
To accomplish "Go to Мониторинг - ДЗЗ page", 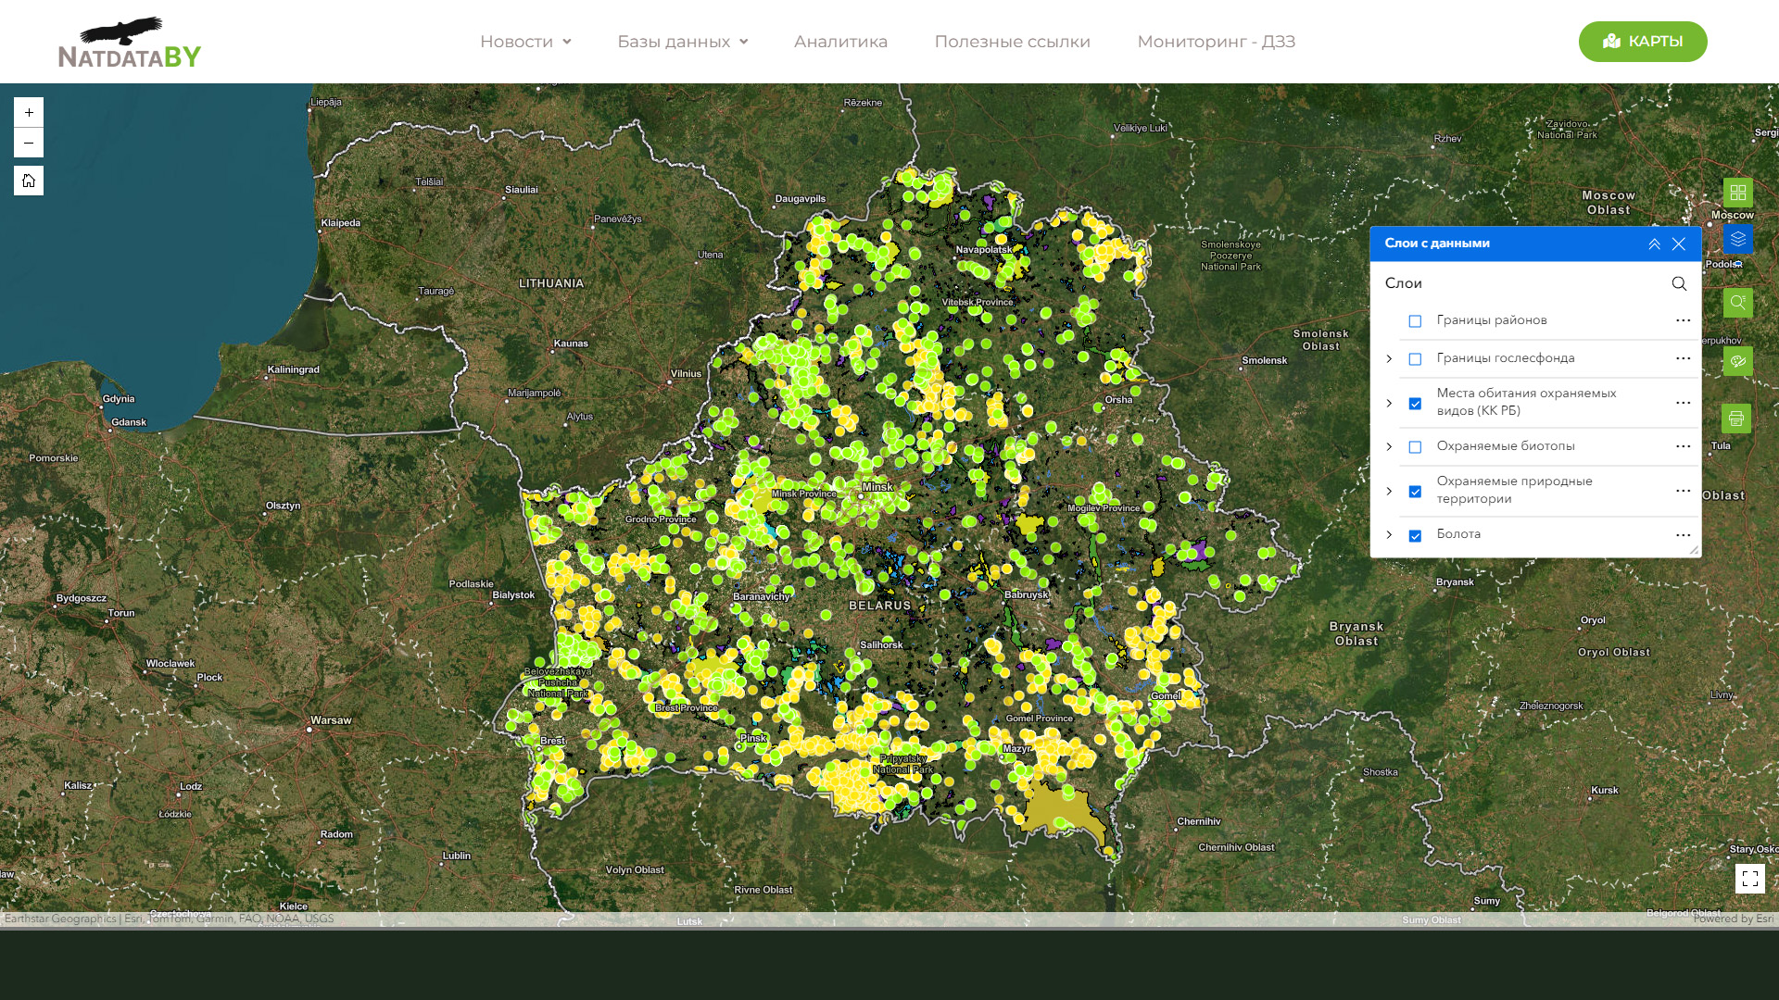I will coord(1216,42).
